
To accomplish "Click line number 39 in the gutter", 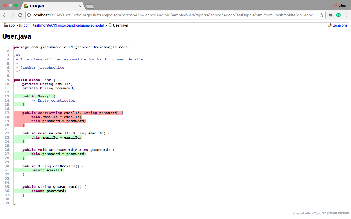I will click(x=8, y=203).
